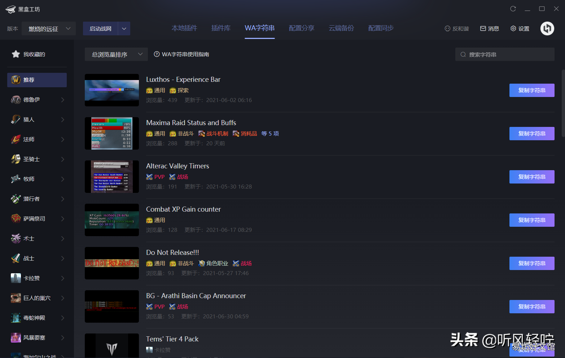Select the Druid class icon

pos(16,100)
